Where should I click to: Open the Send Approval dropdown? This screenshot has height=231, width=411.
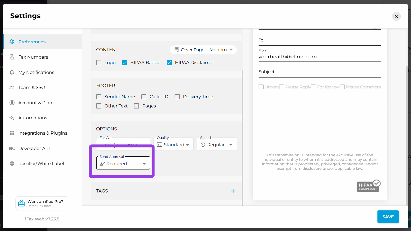point(123,164)
